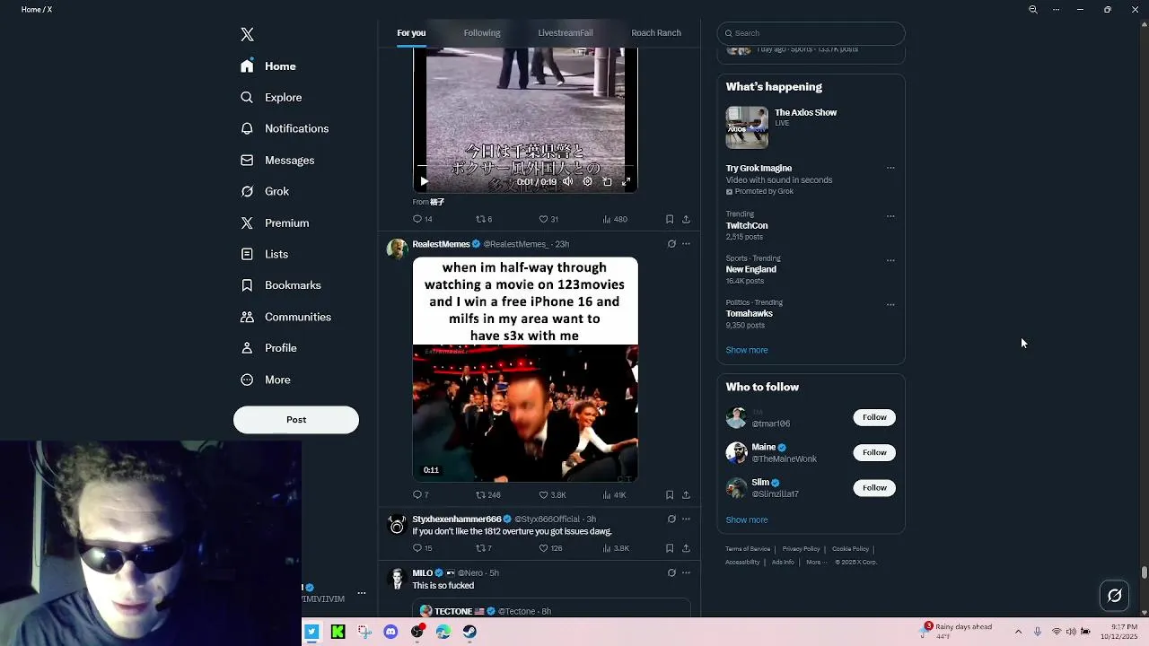Share the RealestMemes post
The width and height of the screenshot is (1149, 646).
tap(686, 494)
